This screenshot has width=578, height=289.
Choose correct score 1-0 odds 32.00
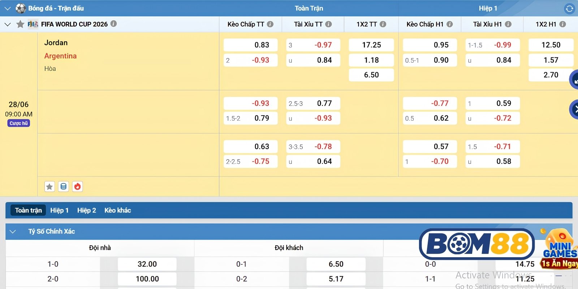(x=147, y=264)
